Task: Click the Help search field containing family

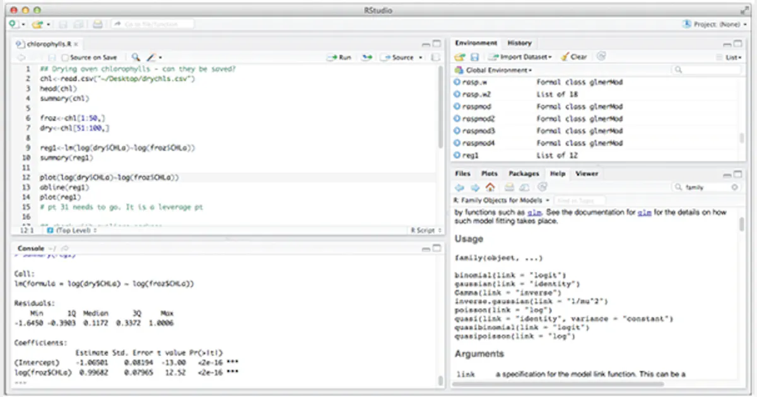Action: click(x=706, y=187)
